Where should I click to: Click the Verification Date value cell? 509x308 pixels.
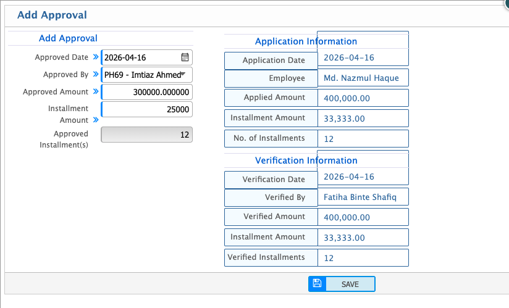363,177
